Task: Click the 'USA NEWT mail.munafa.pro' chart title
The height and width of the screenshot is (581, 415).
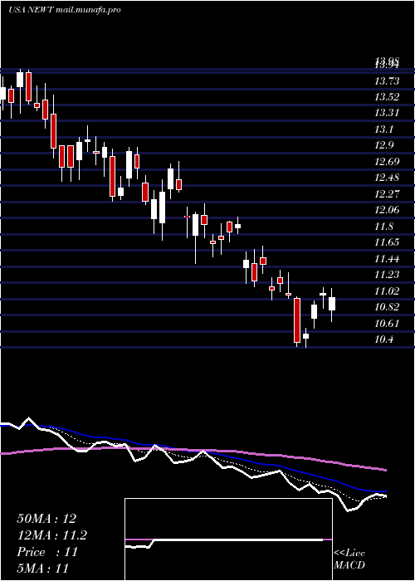Action: [65, 10]
